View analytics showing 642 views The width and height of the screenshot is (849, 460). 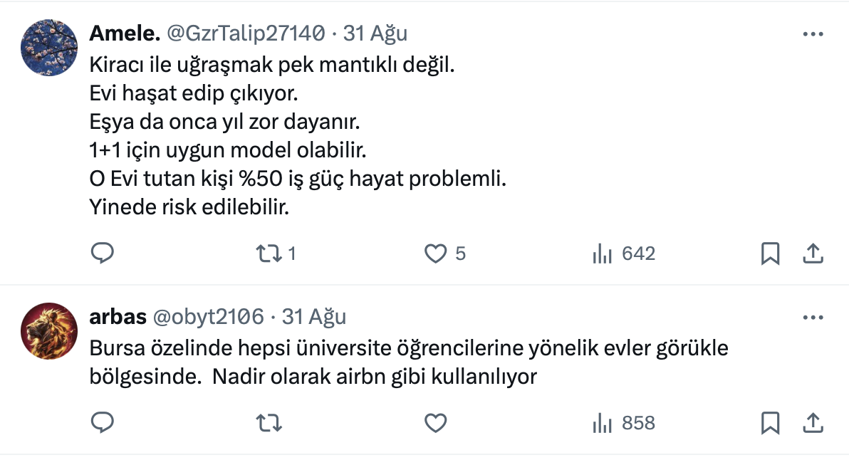(x=623, y=253)
